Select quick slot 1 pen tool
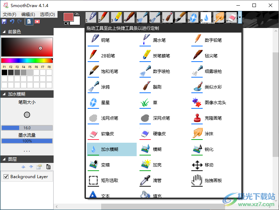Viewport: 279px width, 210px height. pos(91,17)
